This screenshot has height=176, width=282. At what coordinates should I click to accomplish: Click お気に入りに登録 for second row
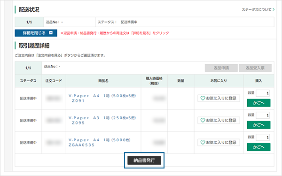click(219, 120)
